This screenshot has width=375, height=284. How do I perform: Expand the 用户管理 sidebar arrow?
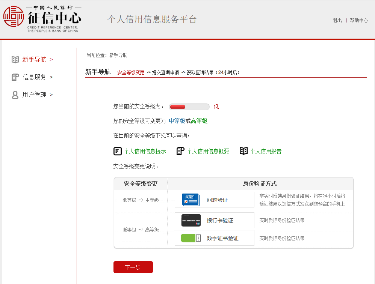click(51, 95)
